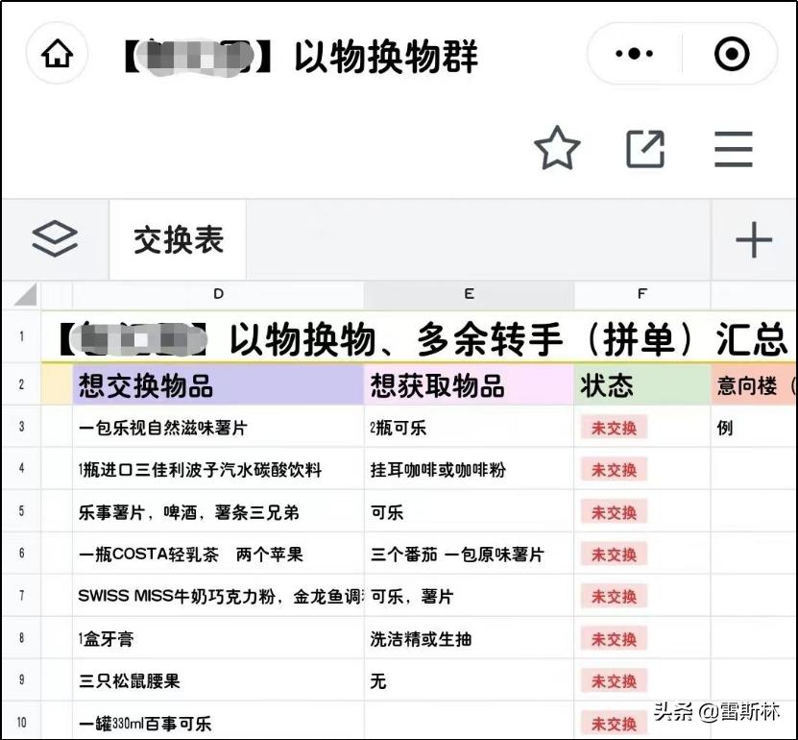Select column E header

470,295
